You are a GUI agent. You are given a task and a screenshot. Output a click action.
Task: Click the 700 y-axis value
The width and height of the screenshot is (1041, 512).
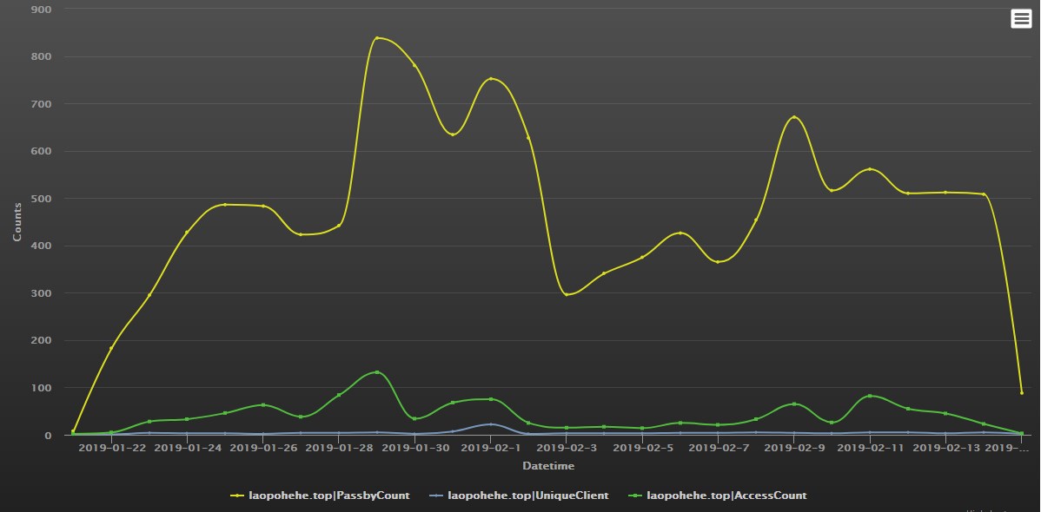coord(42,104)
